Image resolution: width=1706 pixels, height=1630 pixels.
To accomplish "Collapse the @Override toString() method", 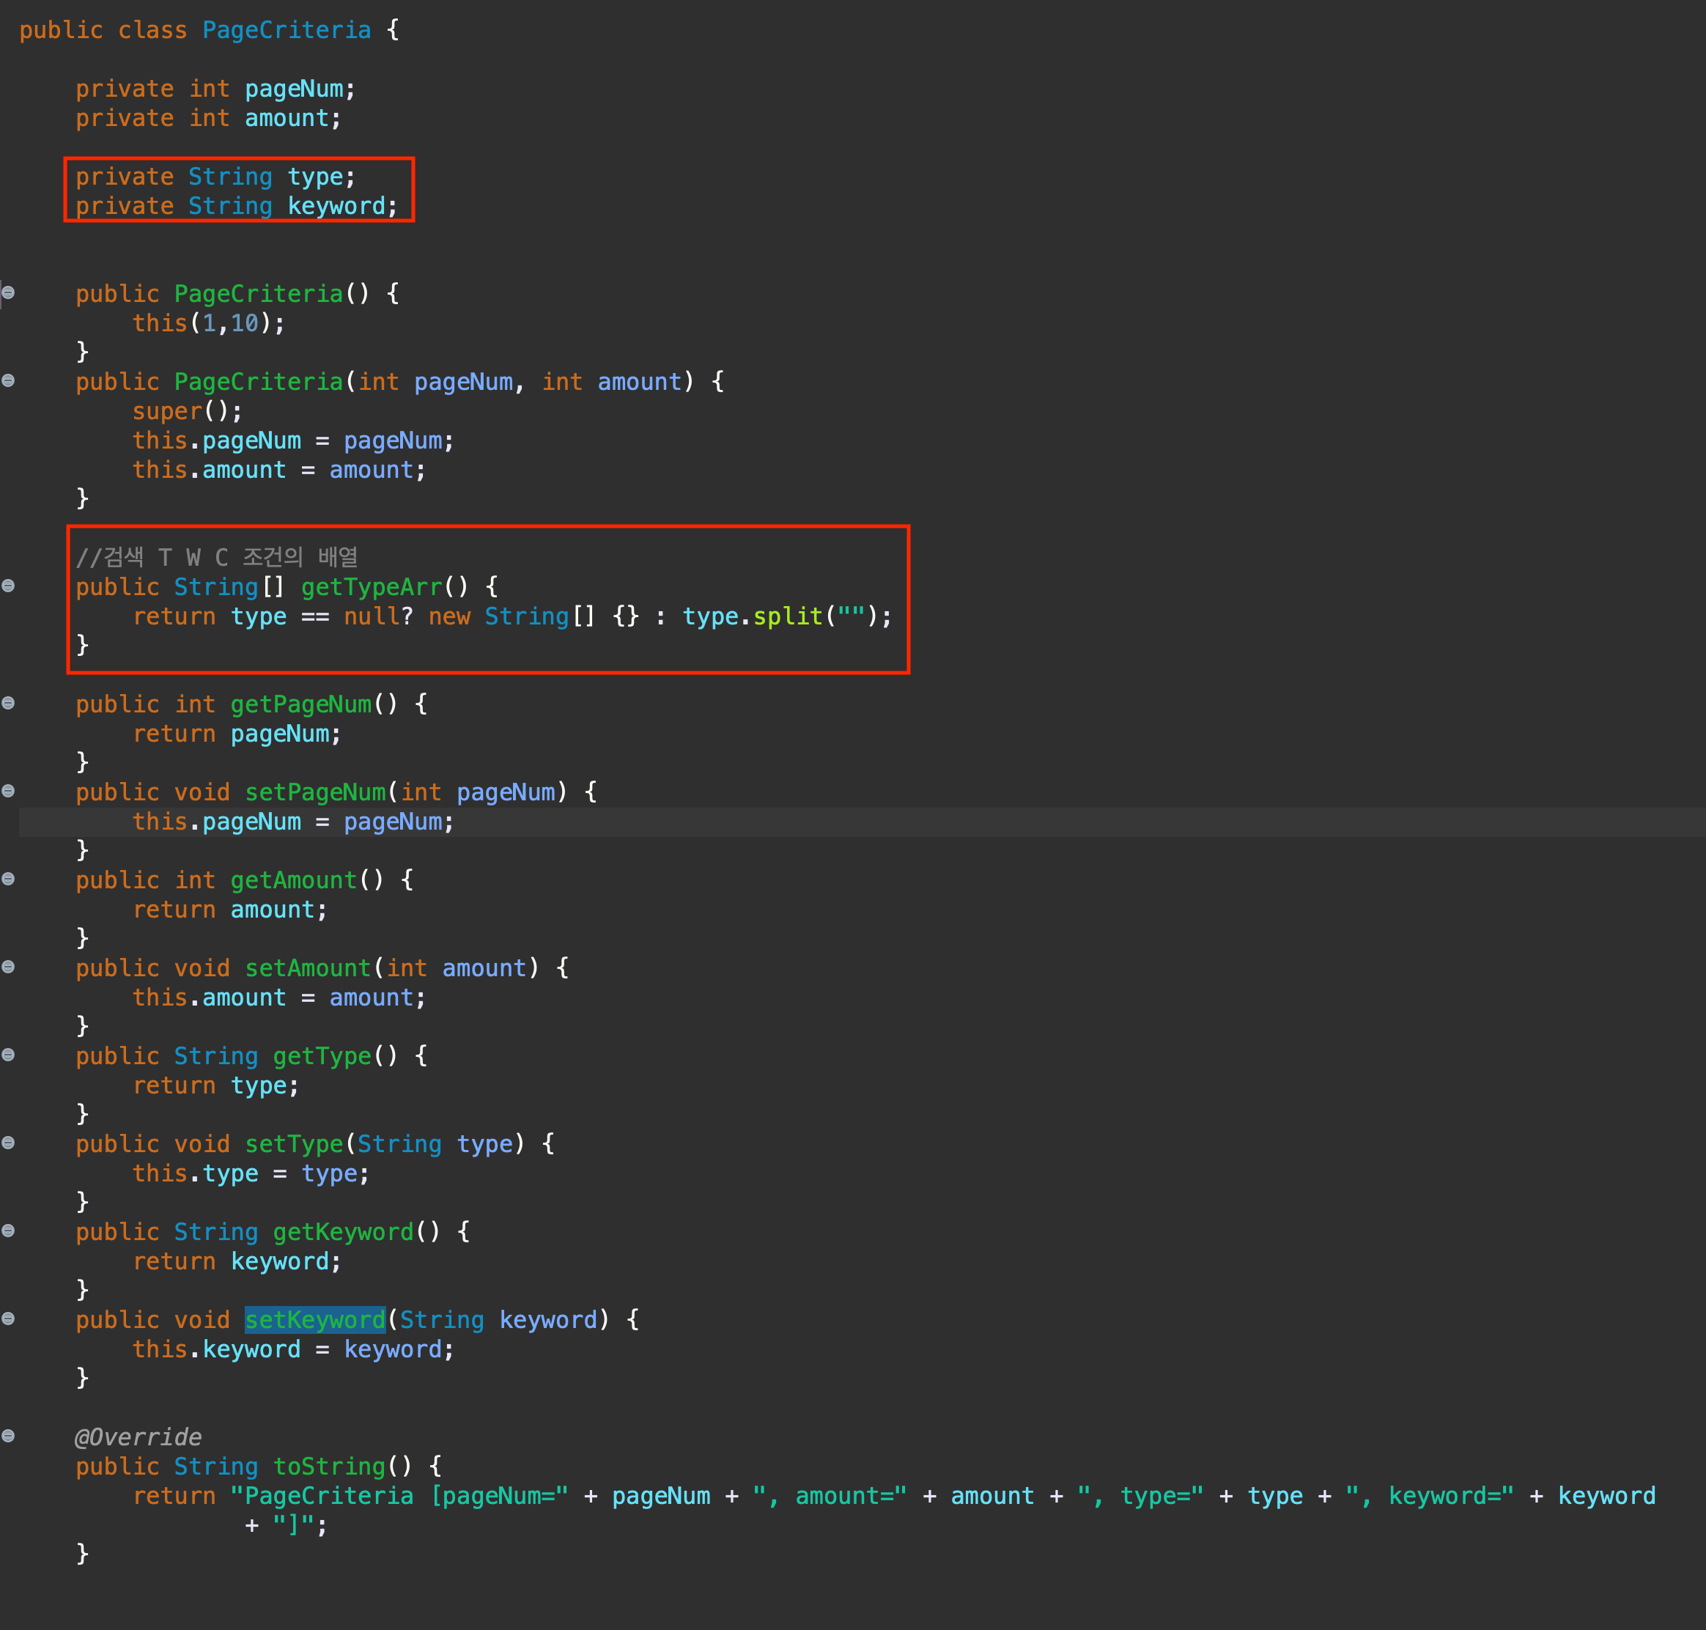I will coord(8,1437).
